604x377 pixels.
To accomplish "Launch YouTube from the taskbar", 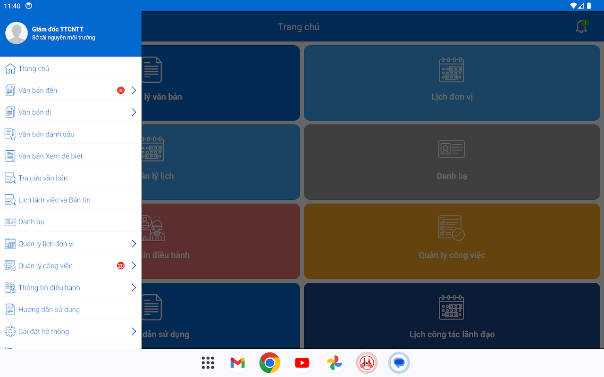I will tap(302, 363).
